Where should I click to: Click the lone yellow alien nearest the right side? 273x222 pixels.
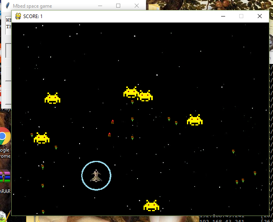click(195, 120)
